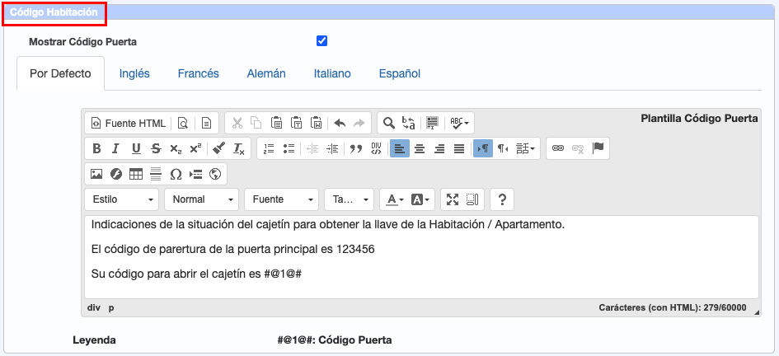The image size is (779, 356).
Task: Insert a bulleted list
Action: [x=289, y=148]
